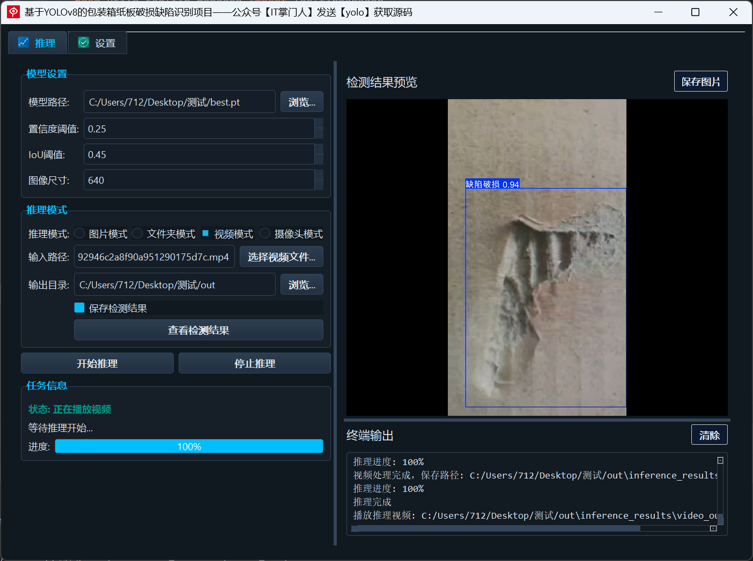Clear terminal output with the 清除 button
Viewport: 753px width, 561px height.
pos(709,435)
